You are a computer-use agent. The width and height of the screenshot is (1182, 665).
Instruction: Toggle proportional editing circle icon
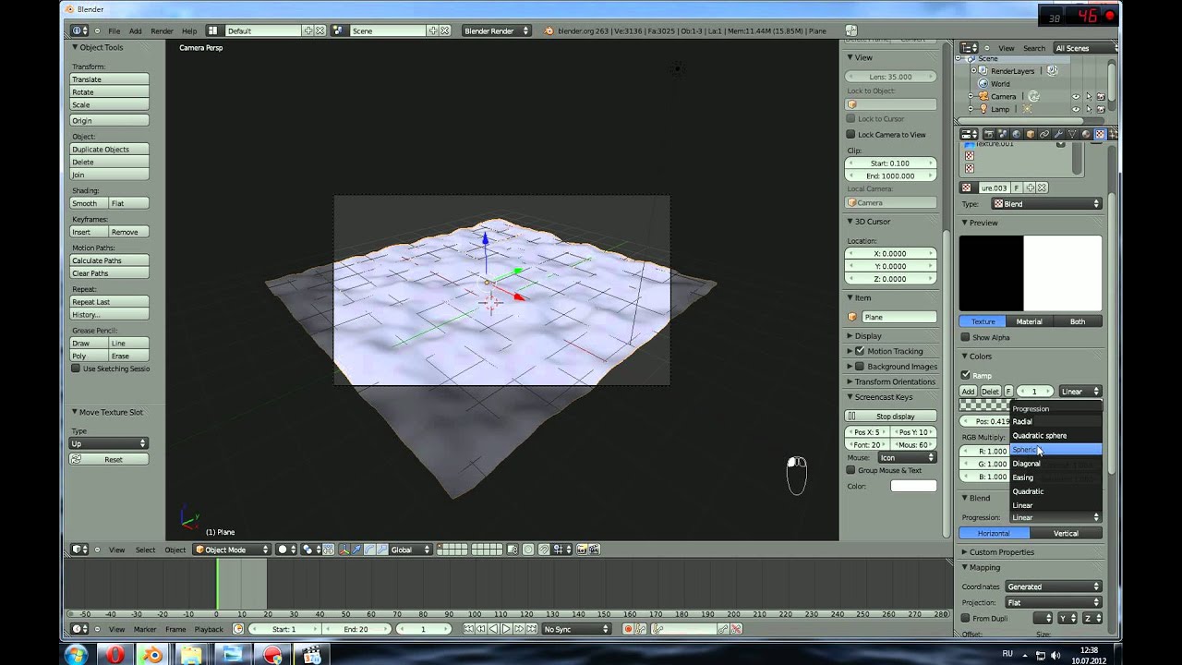[x=527, y=550]
